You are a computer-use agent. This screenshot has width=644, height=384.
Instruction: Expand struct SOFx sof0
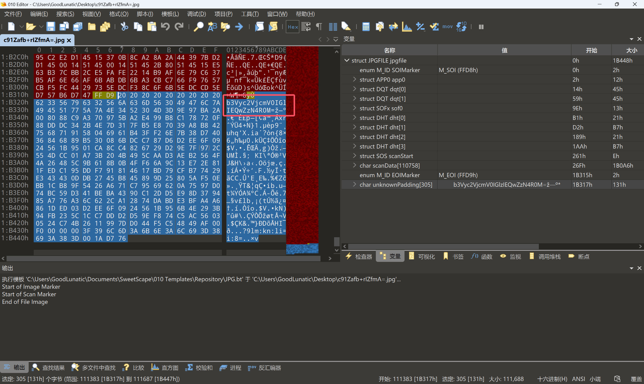coord(354,108)
